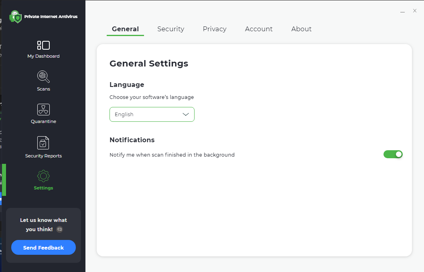Click the 'Notify me when scan finished' label
Viewport: 424px width, 272px height.
click(x=172, y=155)
